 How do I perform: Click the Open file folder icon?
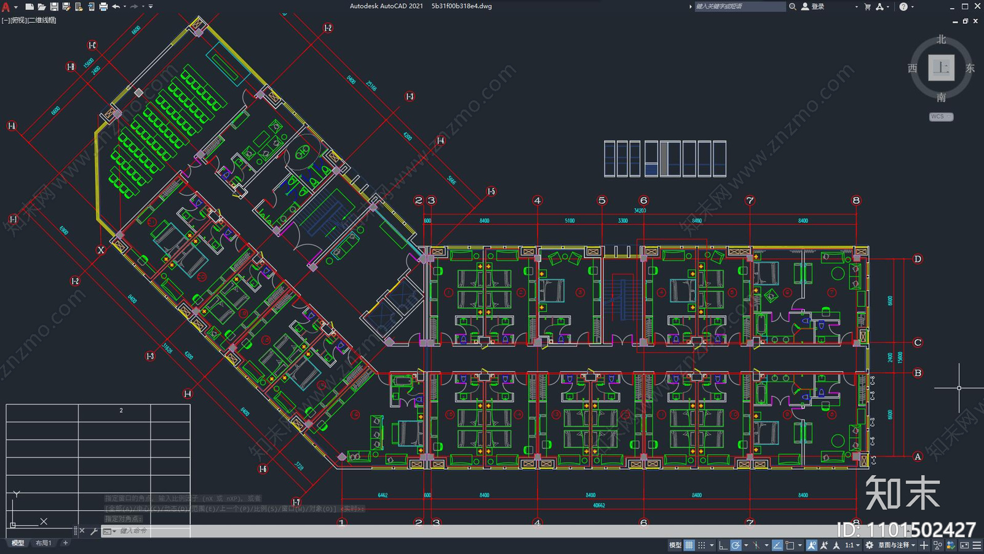[41, 7]
